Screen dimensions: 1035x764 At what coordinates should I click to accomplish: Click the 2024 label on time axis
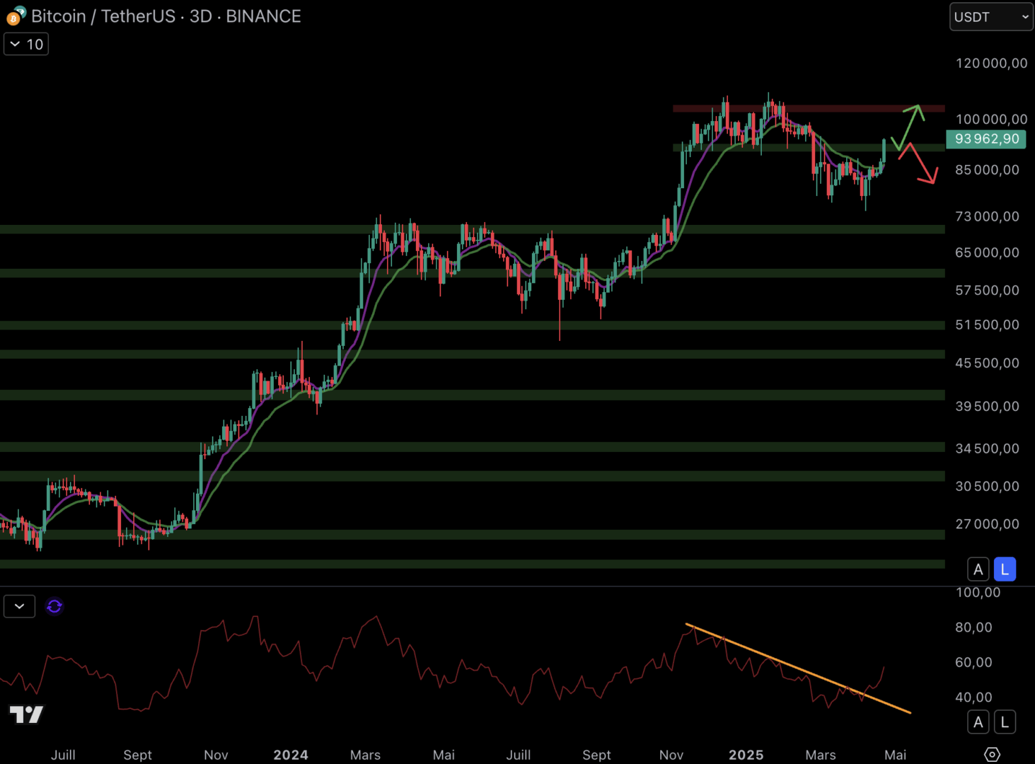[291, 755]
